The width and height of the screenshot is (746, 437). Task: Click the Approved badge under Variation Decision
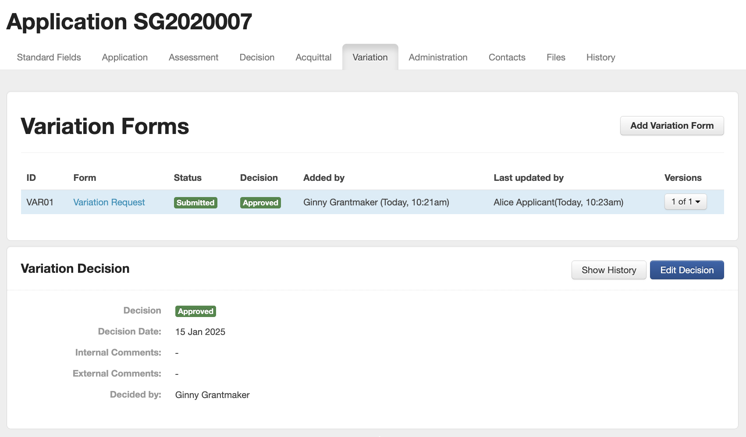(195, 311)
